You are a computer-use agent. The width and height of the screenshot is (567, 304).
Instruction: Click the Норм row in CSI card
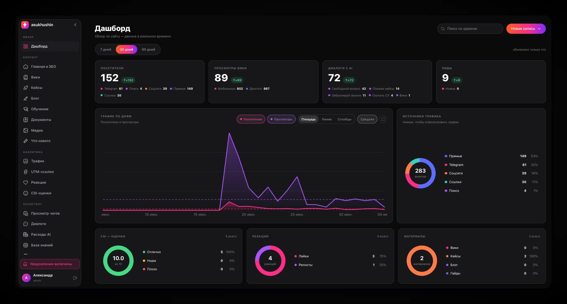(189, 261)
